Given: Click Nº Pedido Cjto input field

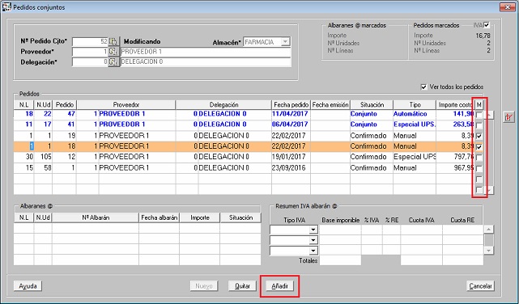Looking at the screenshot, I should point(91,41).
